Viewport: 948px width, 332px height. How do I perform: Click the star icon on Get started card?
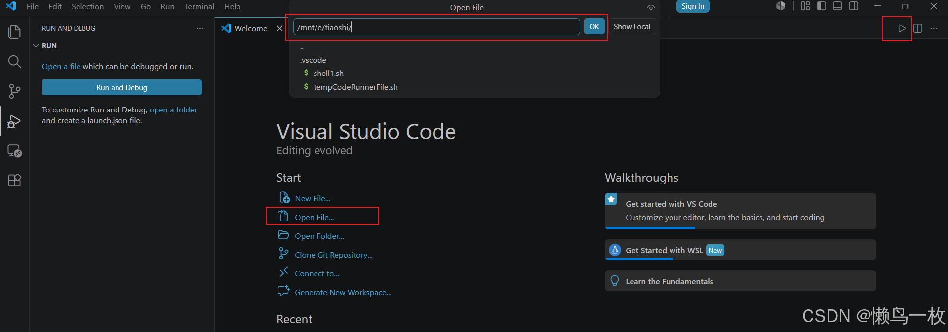(611, 199)
